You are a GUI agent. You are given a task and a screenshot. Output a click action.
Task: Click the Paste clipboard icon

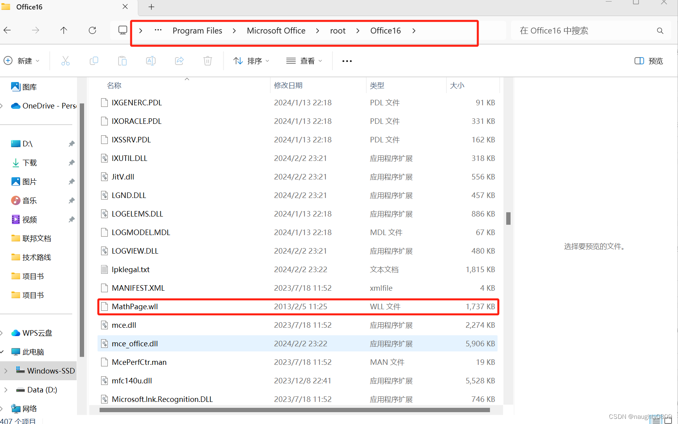point(122,61)
